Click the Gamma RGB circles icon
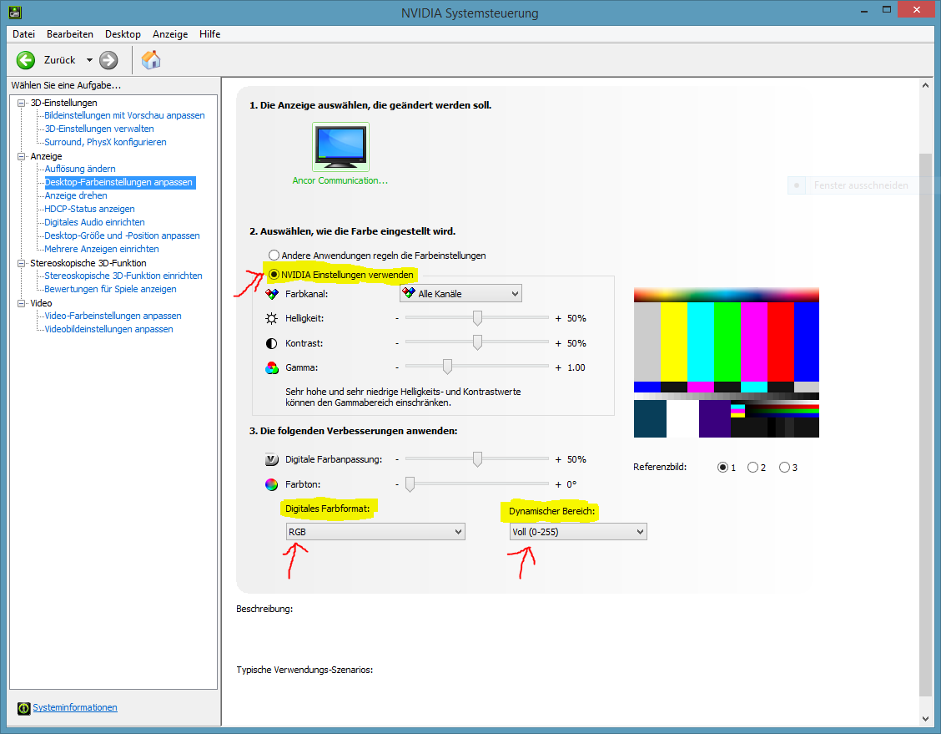This screenshot has height=734, width=941. point(272,367)
